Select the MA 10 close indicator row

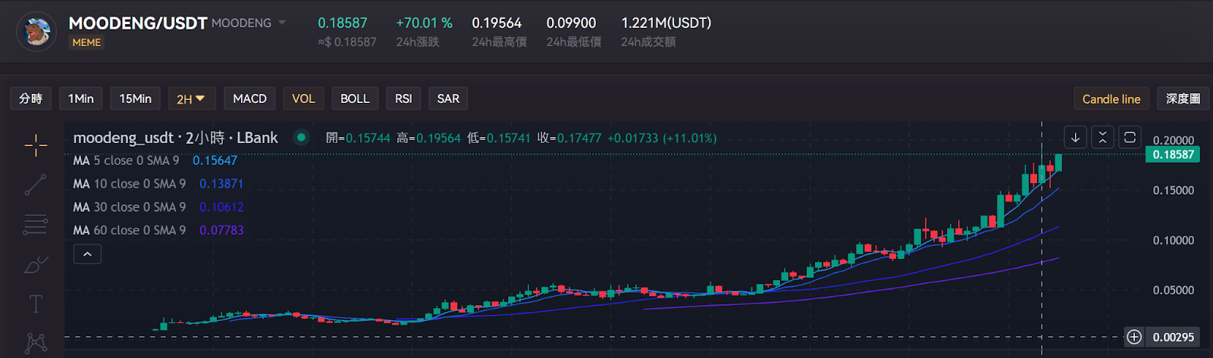tap(158, 184)
